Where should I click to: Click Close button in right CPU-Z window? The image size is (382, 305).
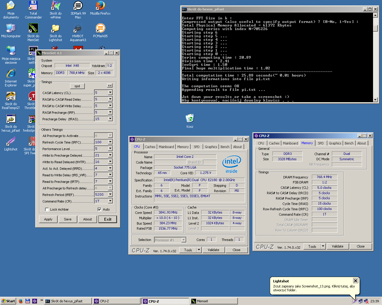click(361, 246)
